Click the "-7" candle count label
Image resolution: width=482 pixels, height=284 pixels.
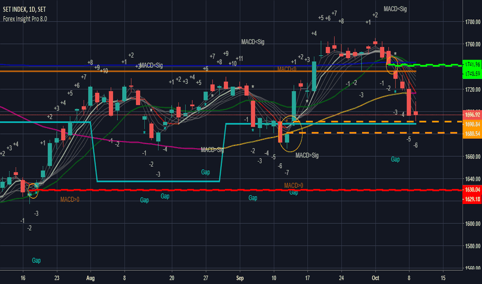tap(287, 173)
